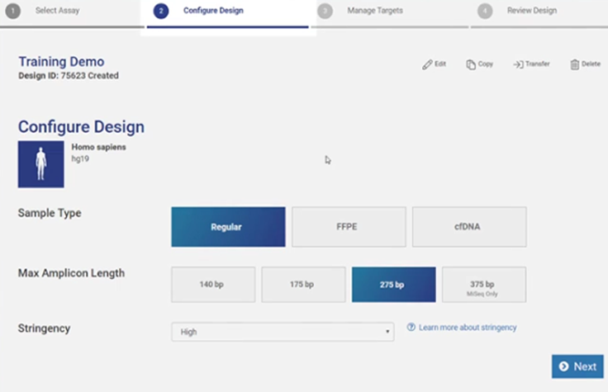This screenshot has width=608, height=392.
Task: Click the Homo sapiens species icon
Action: click(40, 164)
